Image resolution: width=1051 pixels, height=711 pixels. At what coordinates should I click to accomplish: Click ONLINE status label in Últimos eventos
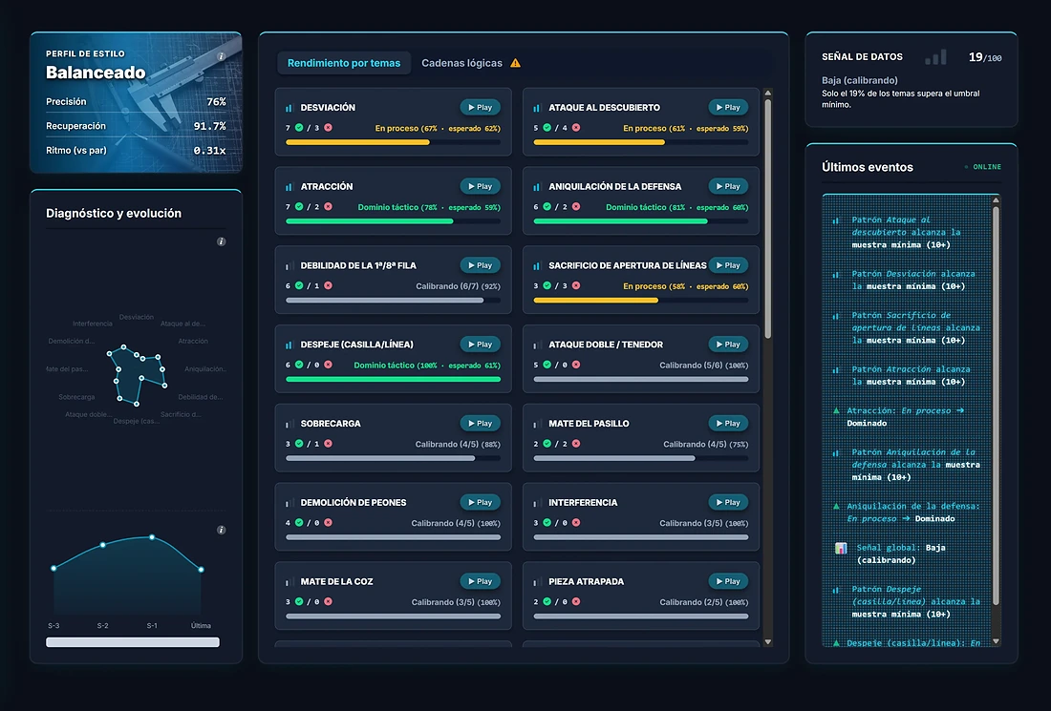(x=987, y=167)
